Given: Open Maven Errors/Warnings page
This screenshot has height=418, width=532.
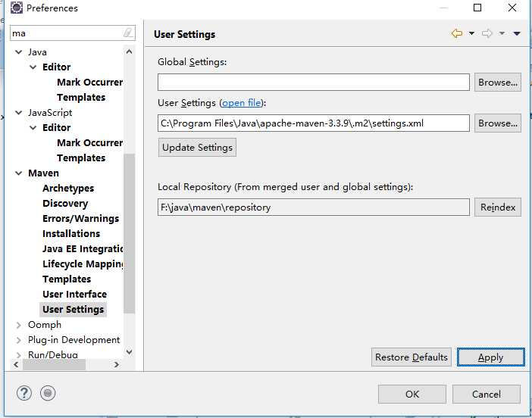Looking at the screenshot, I should (81, 219).
